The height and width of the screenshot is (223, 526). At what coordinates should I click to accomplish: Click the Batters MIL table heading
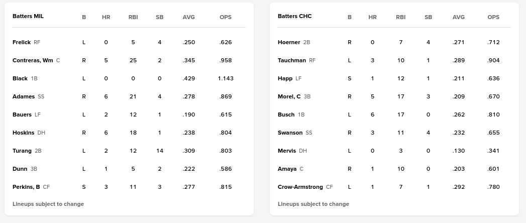click(x=28, y=16)
